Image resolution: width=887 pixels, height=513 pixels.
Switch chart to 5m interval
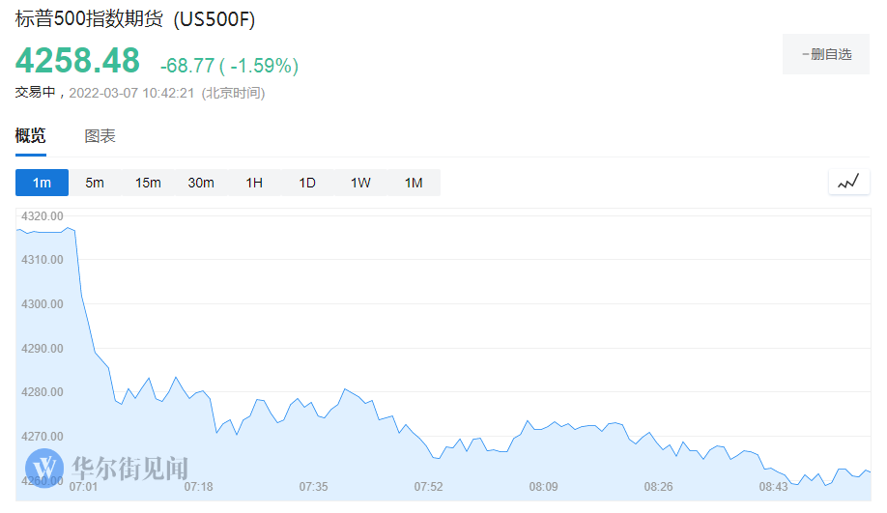[95, 183]
